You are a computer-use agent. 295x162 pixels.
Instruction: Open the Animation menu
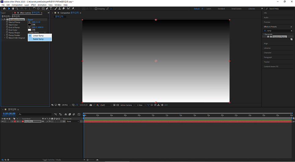tap(42, 5)
